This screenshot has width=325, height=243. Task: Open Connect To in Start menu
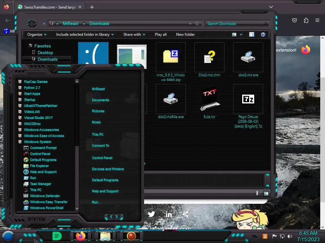(100, 146)
